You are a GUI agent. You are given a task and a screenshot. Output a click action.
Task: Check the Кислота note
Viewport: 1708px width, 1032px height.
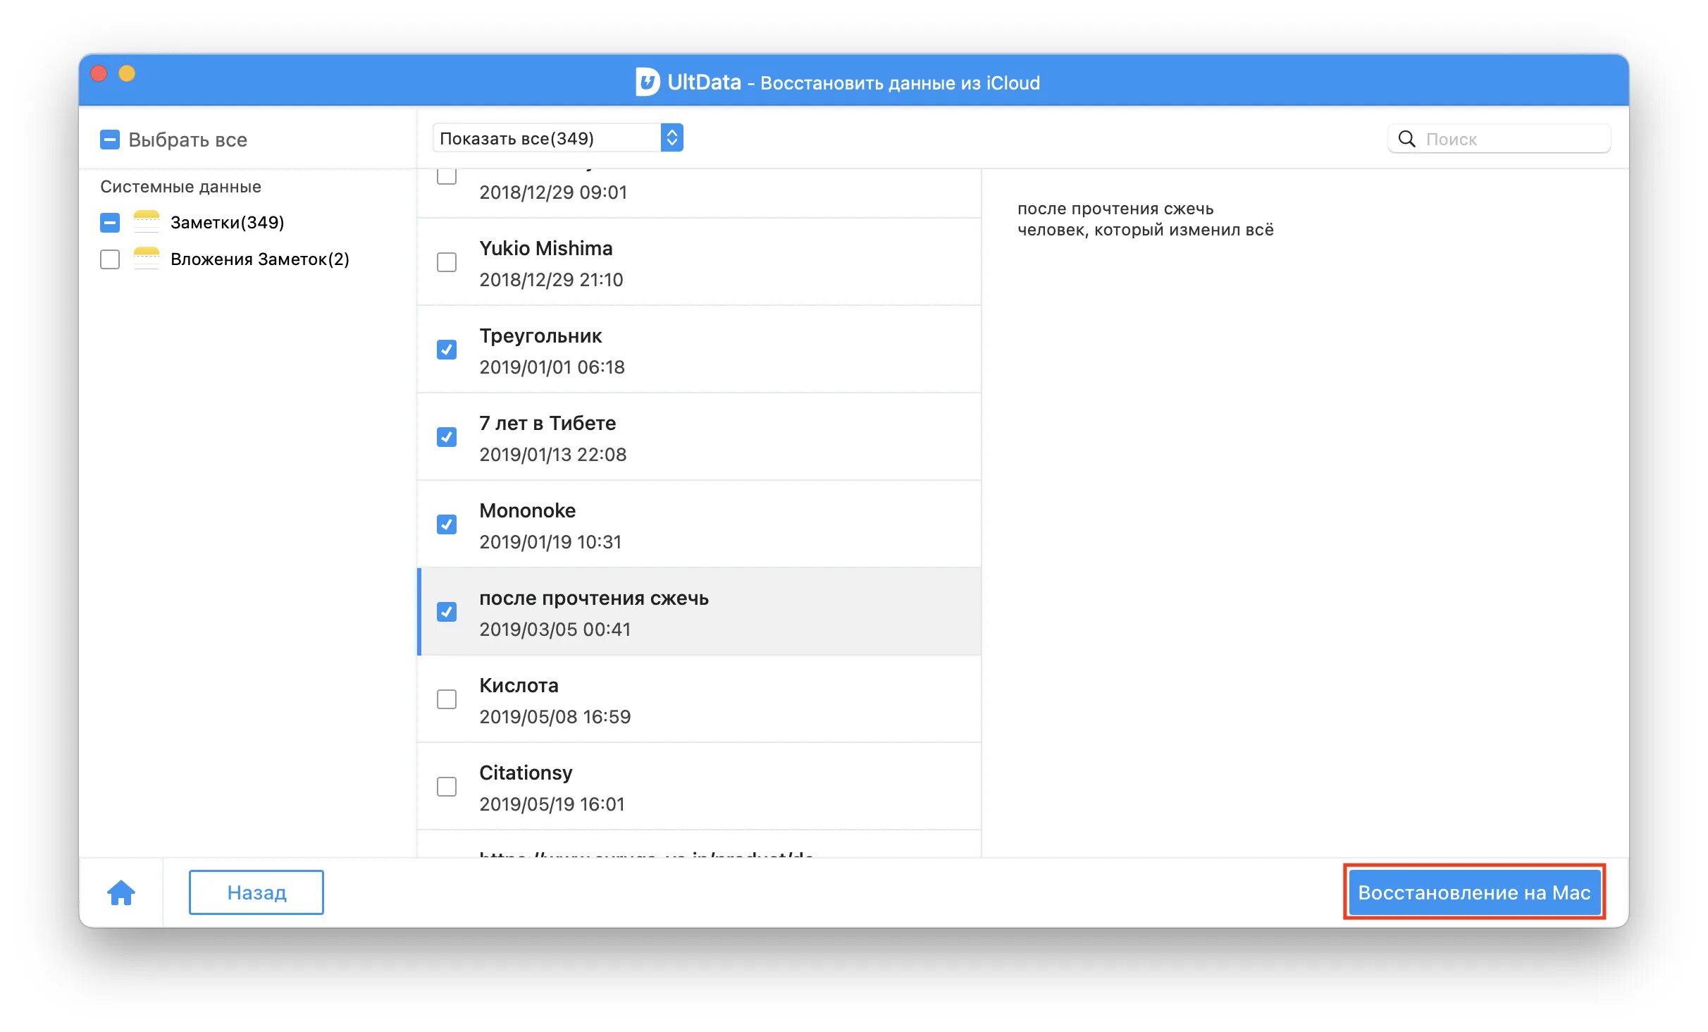coord(447,699)
